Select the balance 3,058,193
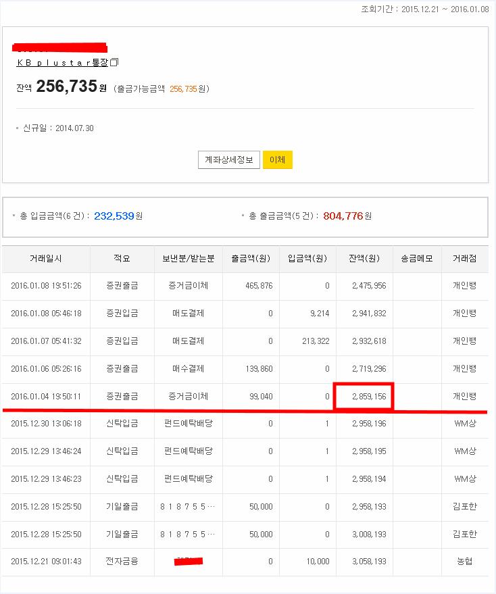496x594 pixels. point(369,562)
